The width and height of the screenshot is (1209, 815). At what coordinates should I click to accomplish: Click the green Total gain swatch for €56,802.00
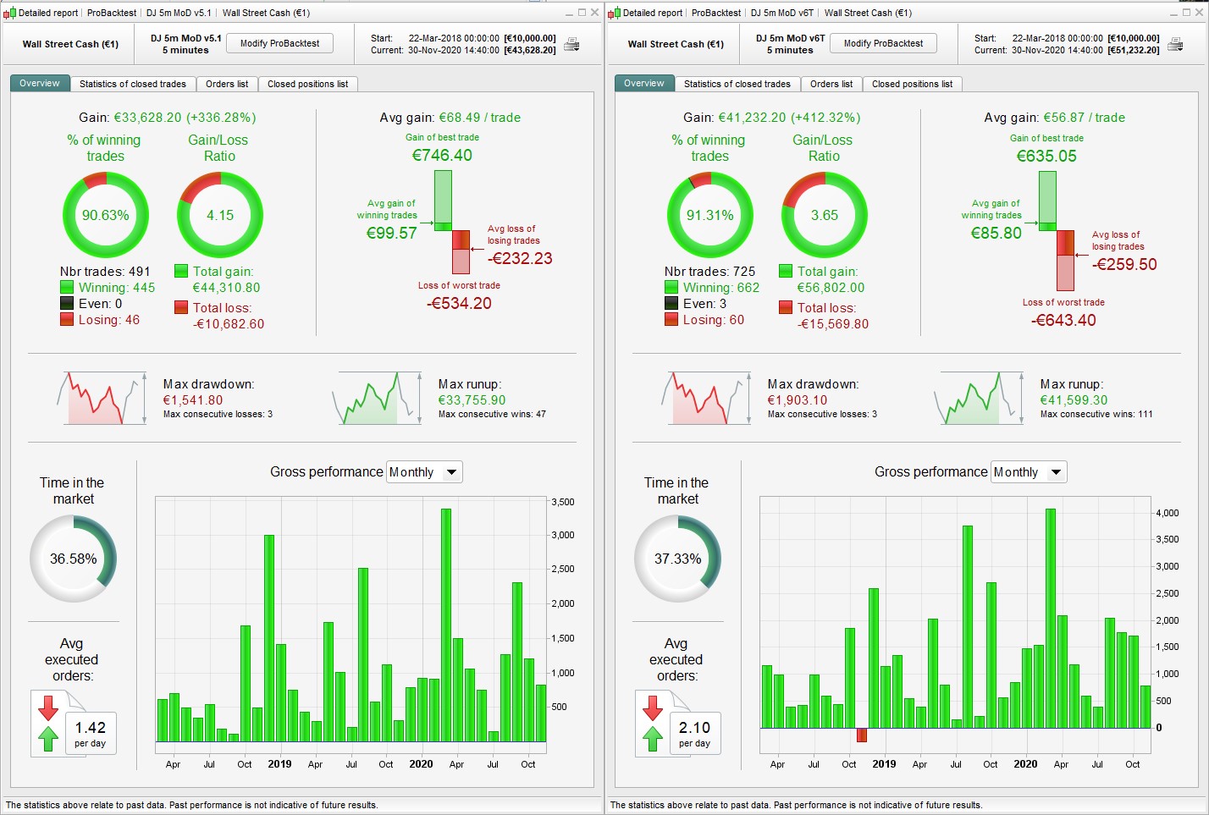click(786, 272)
